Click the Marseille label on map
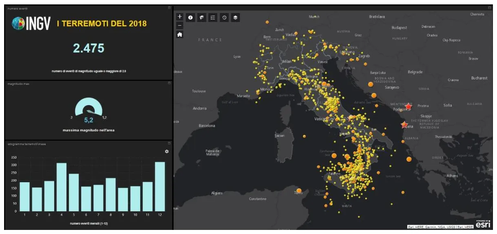 (244, 96)
